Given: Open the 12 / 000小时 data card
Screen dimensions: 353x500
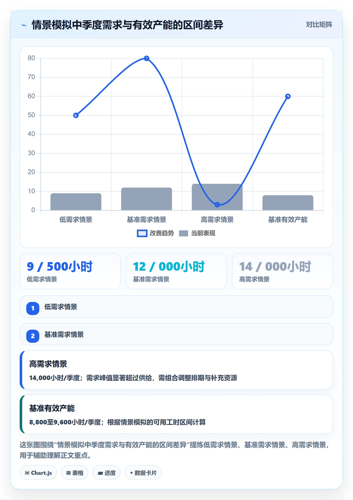Looking at the screenshot, I should [x=177, y=271].
